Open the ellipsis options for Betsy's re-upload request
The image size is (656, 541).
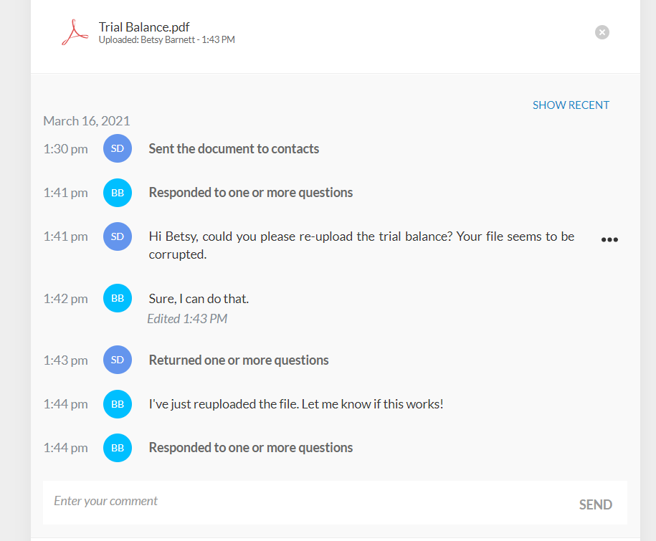(x=609, y=239)
